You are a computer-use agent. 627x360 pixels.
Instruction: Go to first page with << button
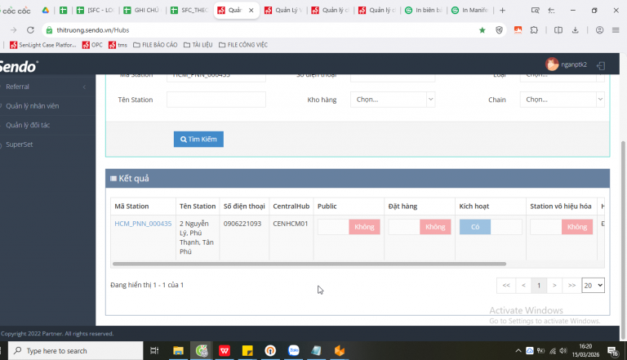506,285
